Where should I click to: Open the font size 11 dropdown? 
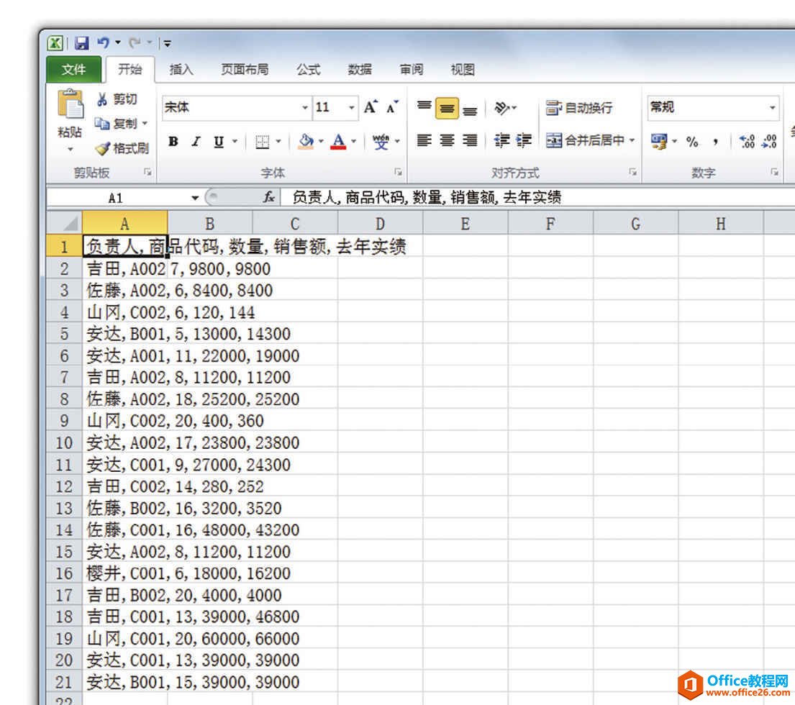(351, 107)
